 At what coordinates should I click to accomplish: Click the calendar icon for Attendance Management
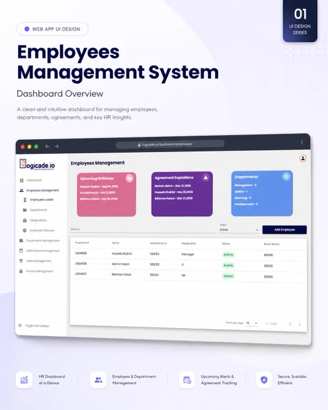[21, 250]
